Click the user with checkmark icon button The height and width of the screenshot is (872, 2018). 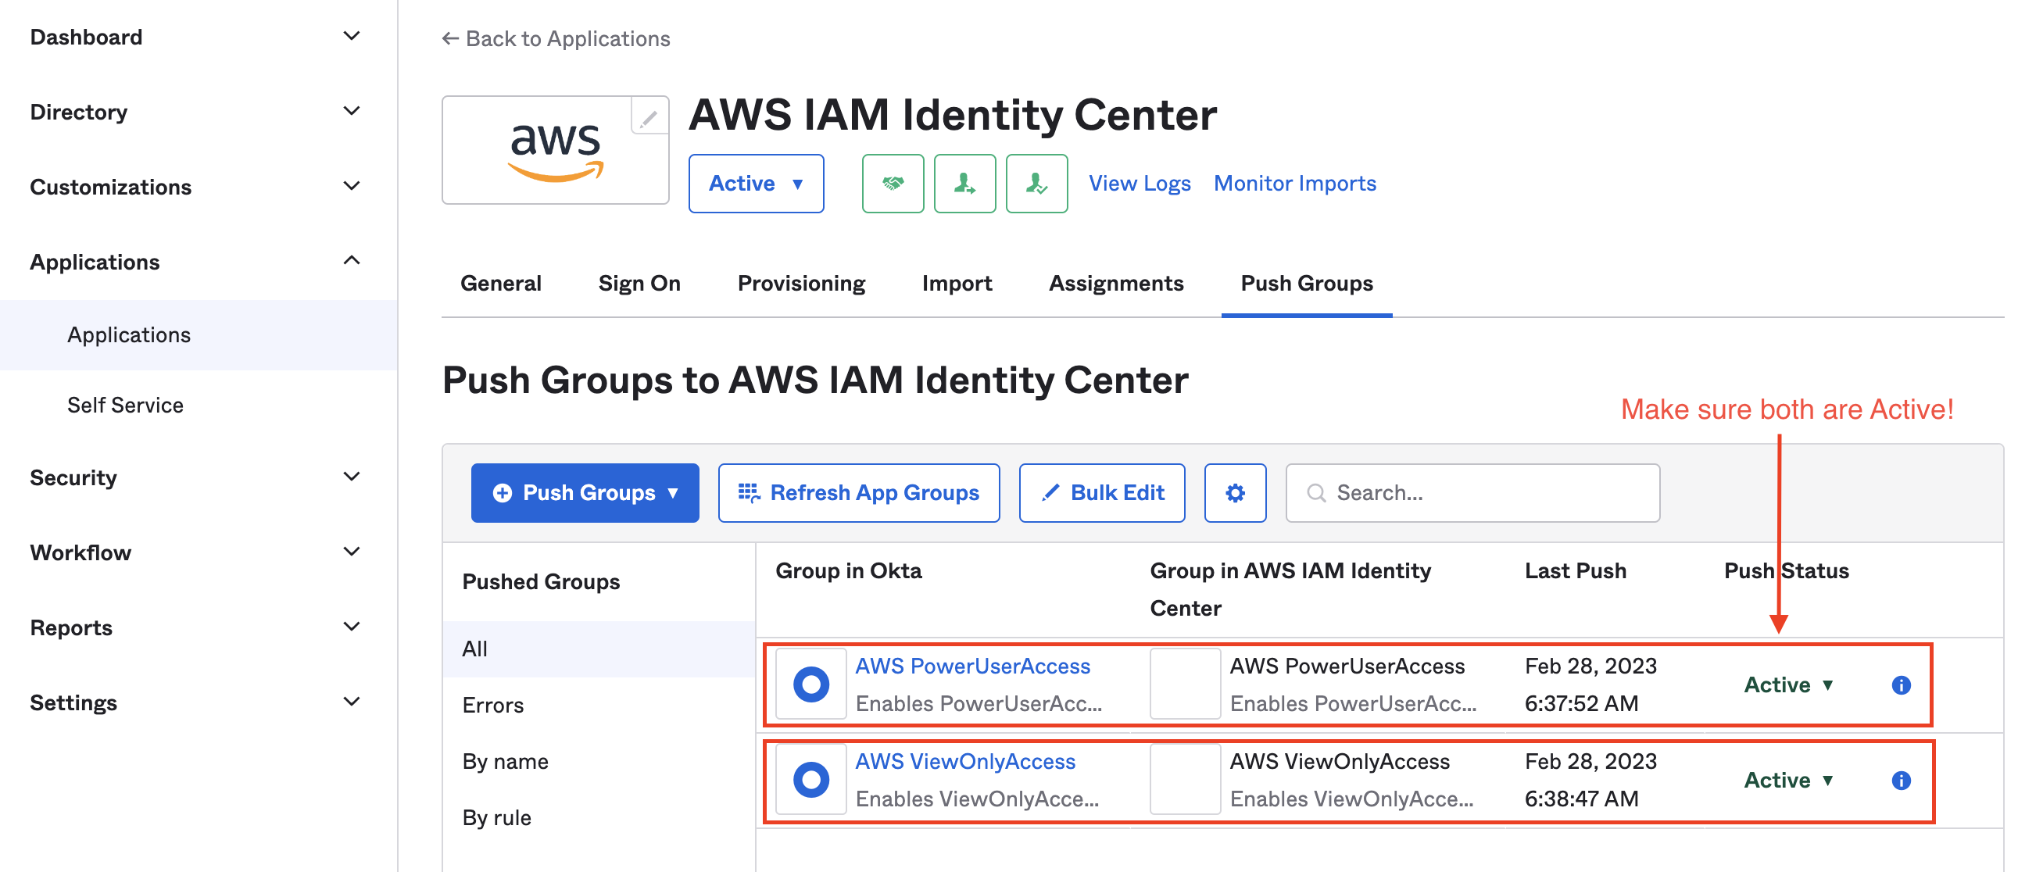1036,184
